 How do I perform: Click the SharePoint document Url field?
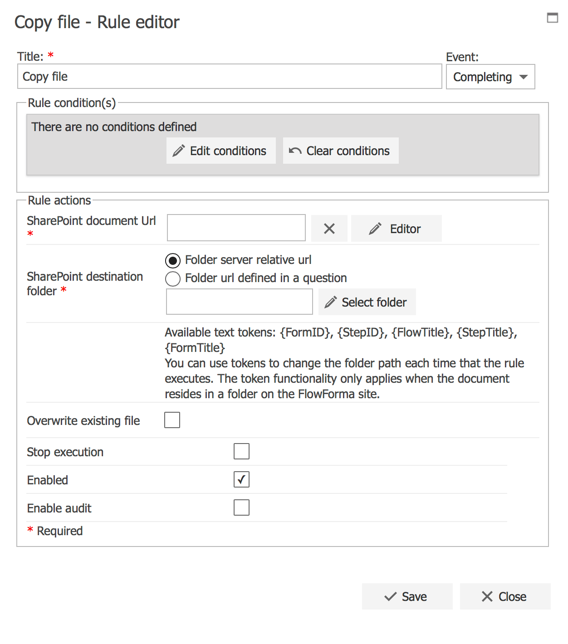(x=236, y=228)
